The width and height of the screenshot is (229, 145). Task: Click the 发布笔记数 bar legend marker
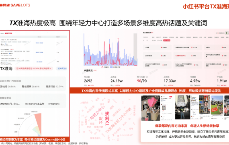click(x=111, y=67)
